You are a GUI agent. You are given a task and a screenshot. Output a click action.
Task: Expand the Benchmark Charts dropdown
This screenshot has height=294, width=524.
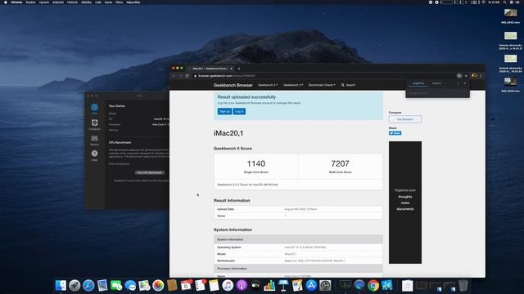[x=322, y=85]
